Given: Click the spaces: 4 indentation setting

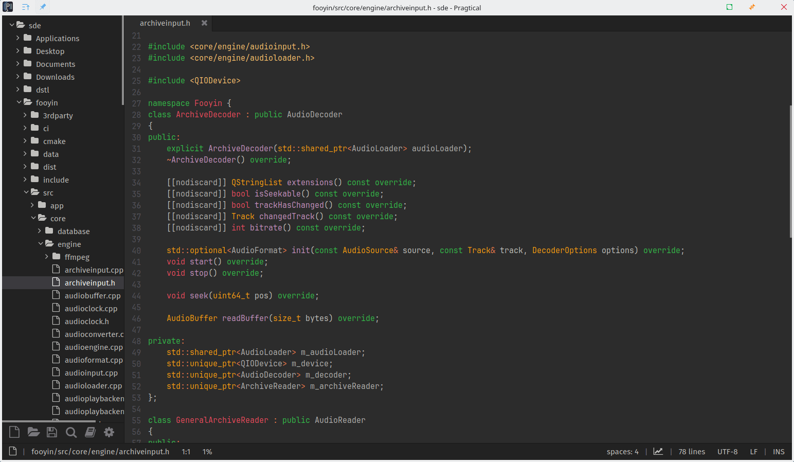Looking at the screenshot, I should tap(622, 452).
